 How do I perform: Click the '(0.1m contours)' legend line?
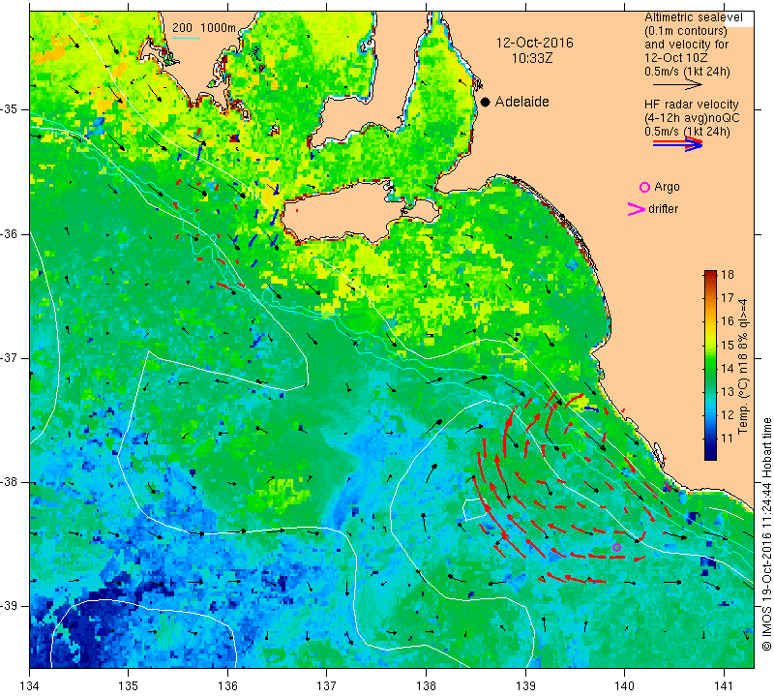(686, 31)
